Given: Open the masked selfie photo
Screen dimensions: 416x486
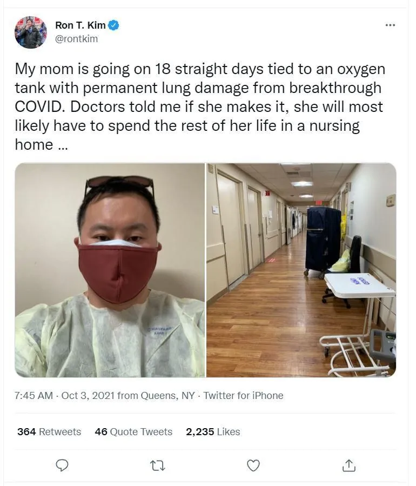Looking at the screenshot, I should (110, 270).
